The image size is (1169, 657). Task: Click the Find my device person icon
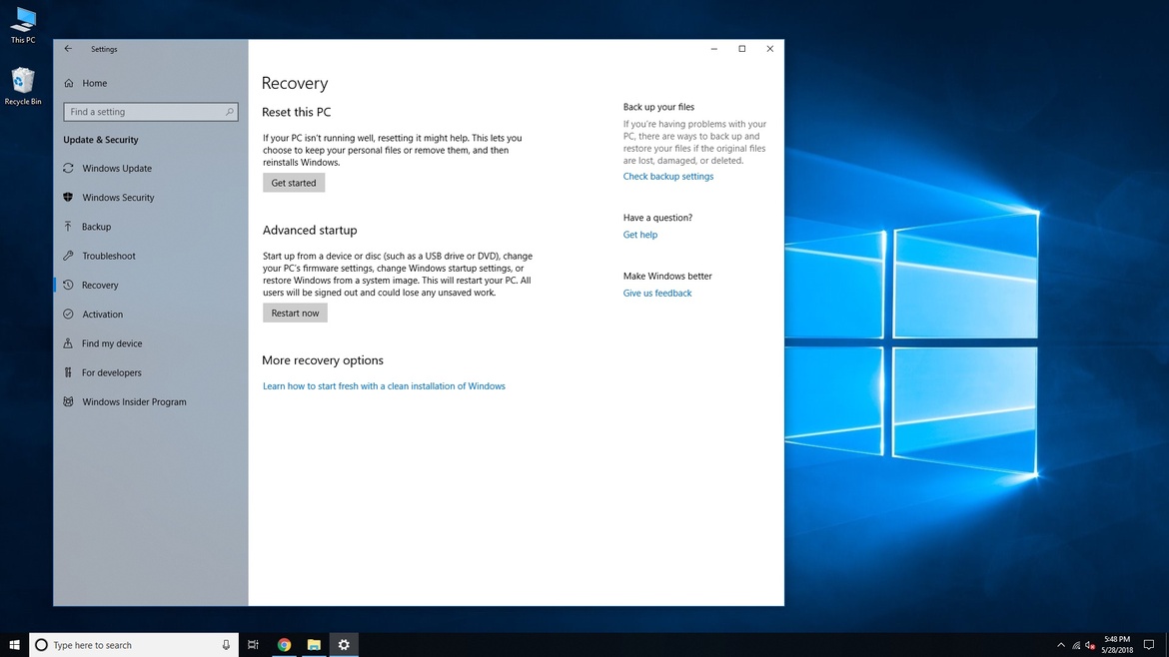coord(68,343)
